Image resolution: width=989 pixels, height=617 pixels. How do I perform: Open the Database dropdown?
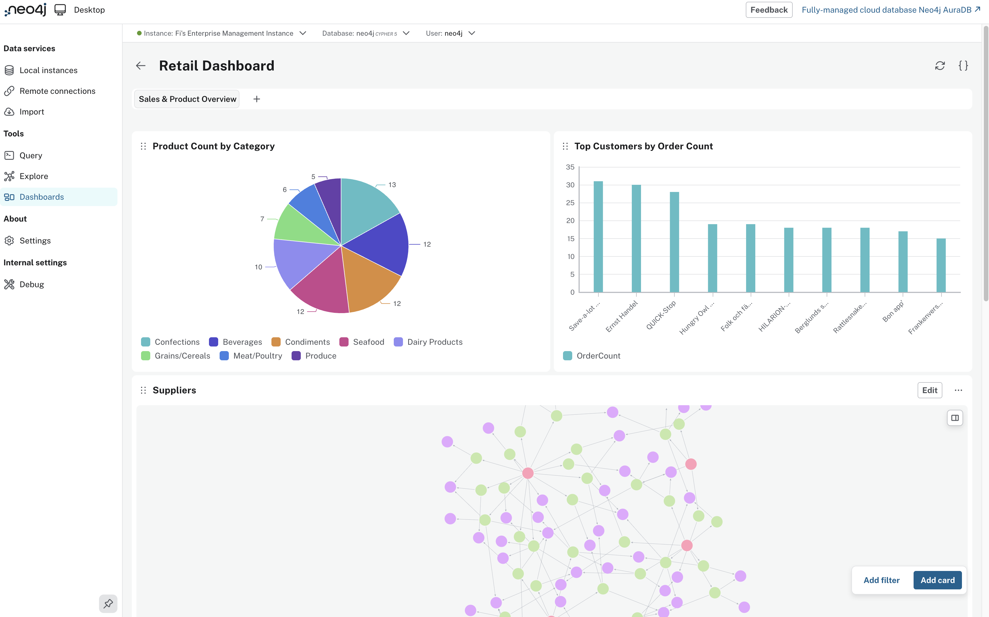click(x=406, y=33)
